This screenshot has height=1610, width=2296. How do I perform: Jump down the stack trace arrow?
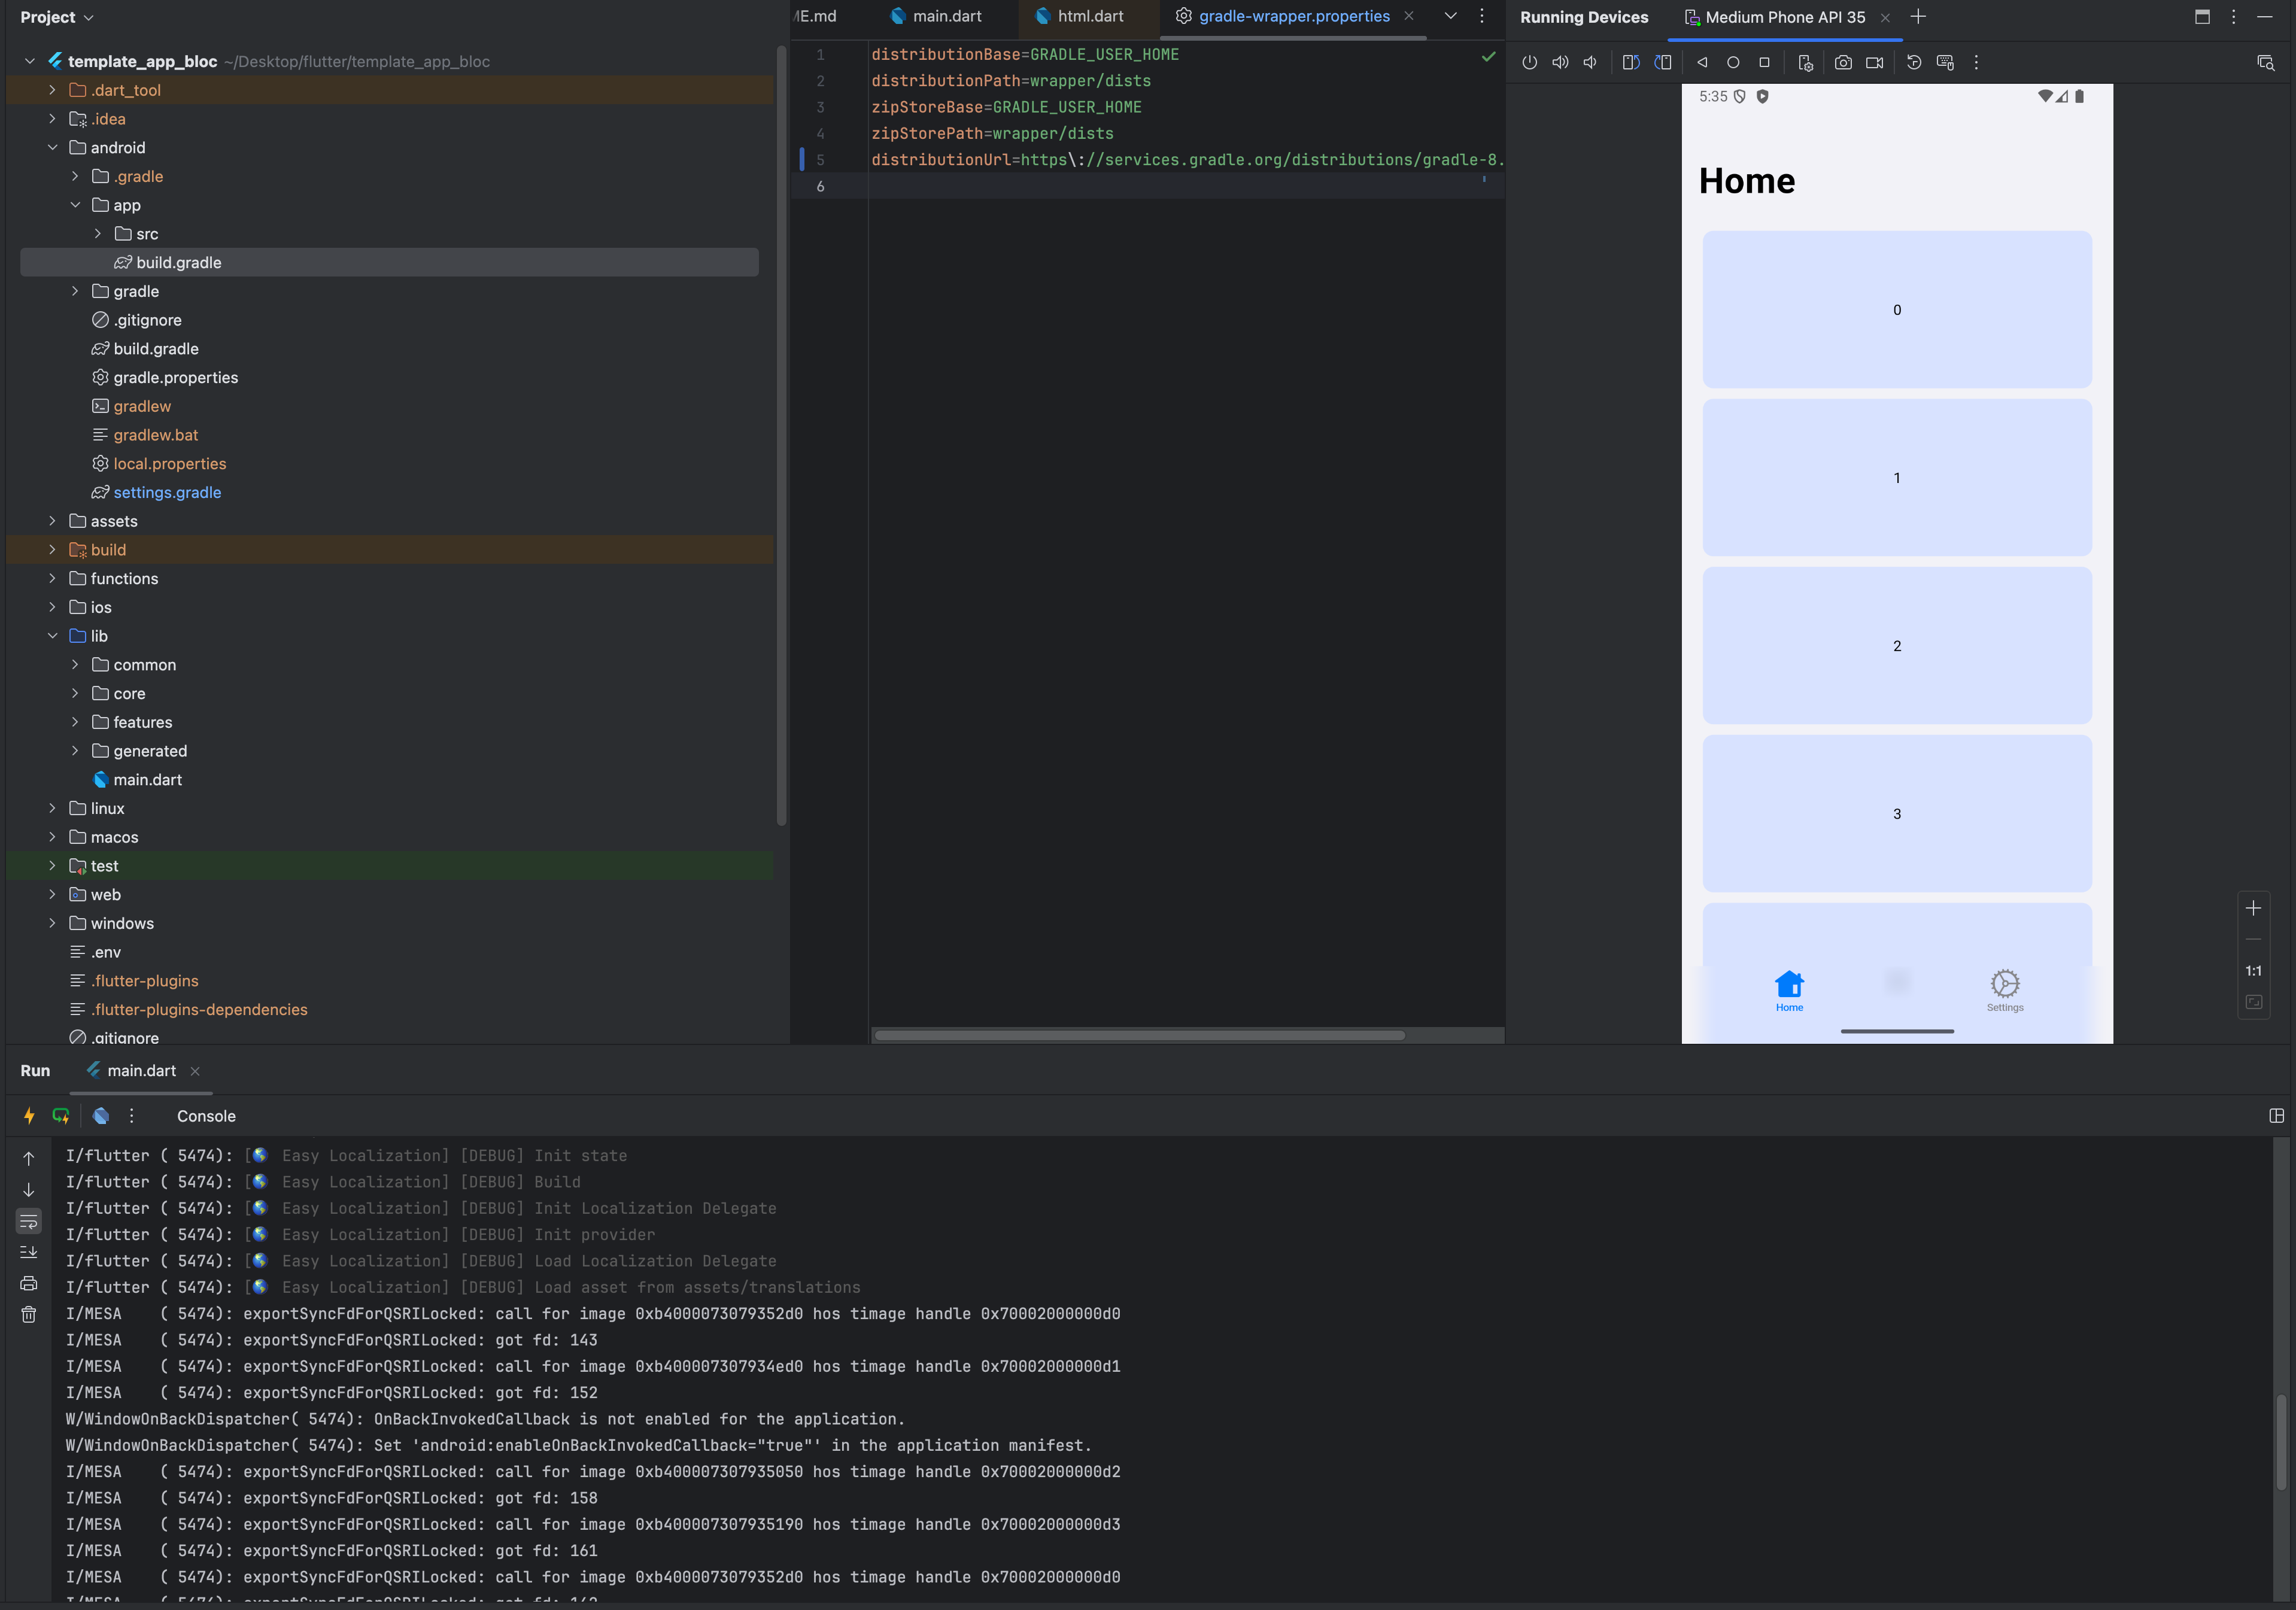click(29, 1190)
